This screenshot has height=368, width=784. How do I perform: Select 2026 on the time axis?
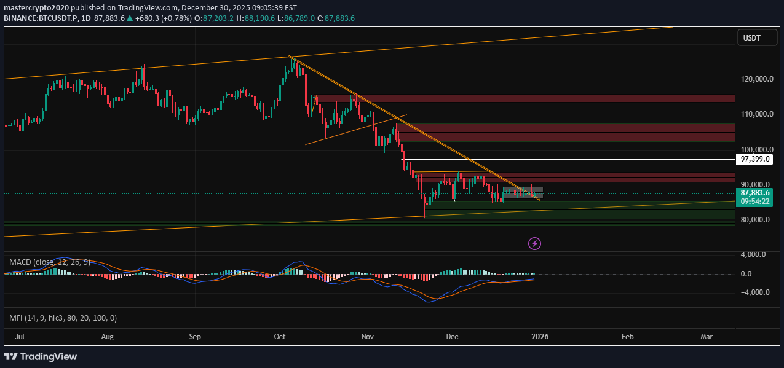pyautogui.click(x=540, y=337)
